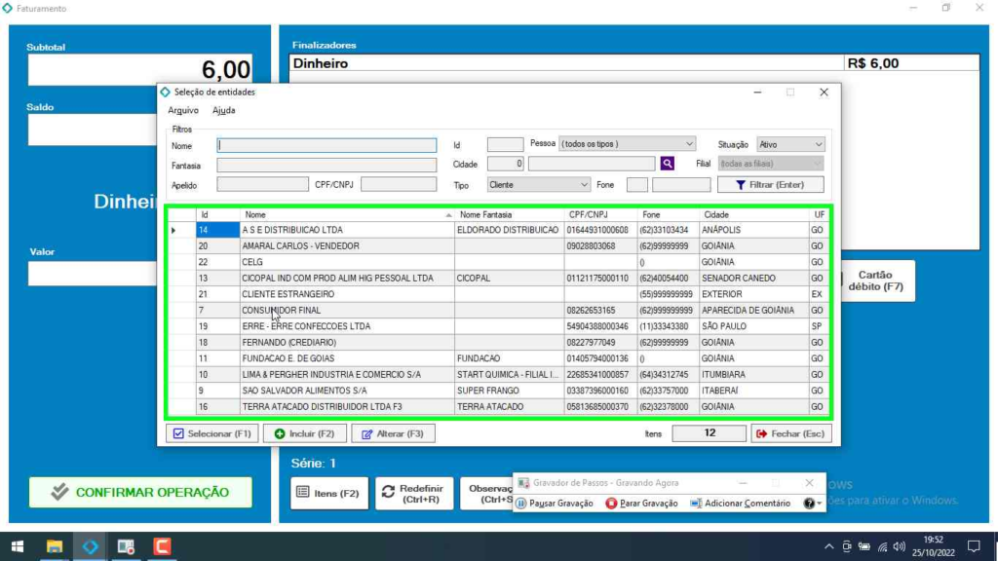Click the Alterar (F3) edit button

click(393, 433)
